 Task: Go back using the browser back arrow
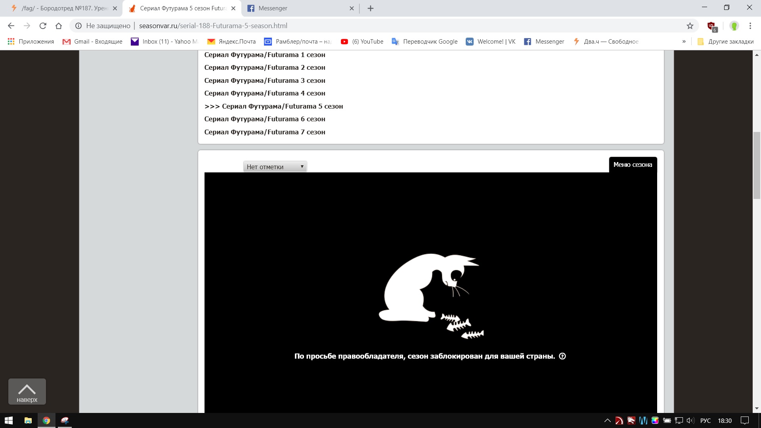[x=11, y=26]
